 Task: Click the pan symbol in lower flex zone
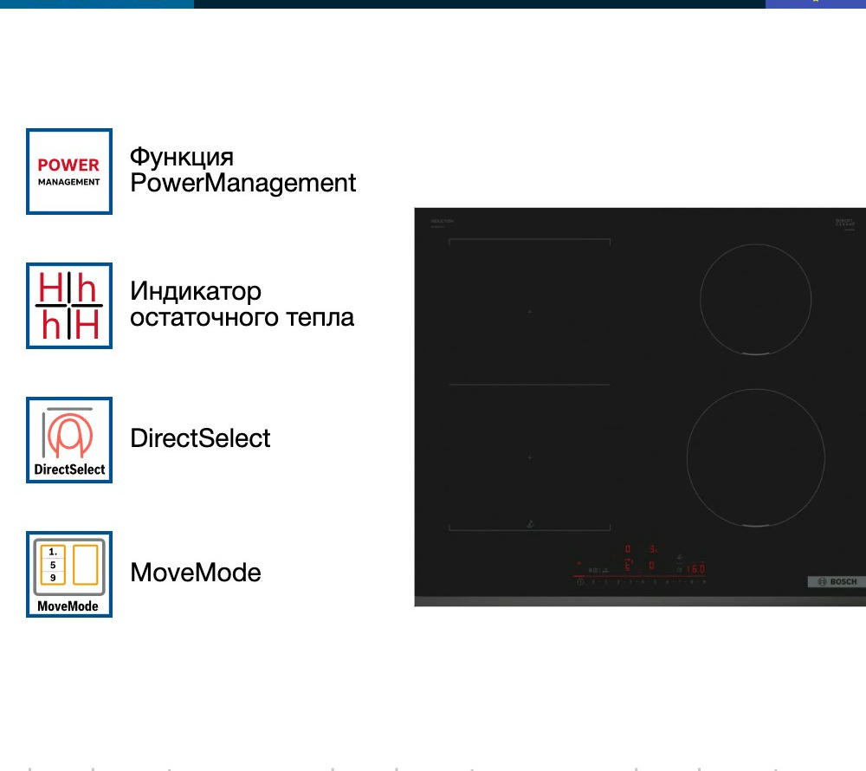[530, 523]
